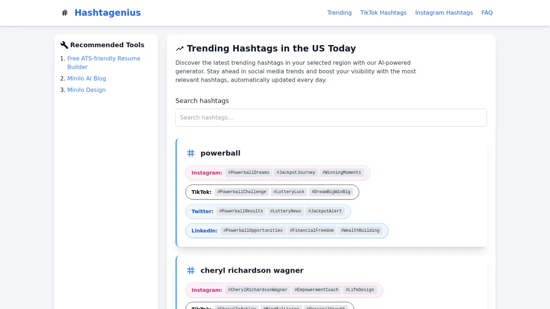
Task: Click the Recommended Tools heading
Action: [107, 45]
